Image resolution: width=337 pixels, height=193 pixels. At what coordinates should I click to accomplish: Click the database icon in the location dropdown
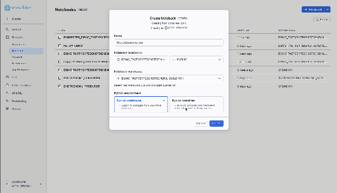tap(118, 59)
